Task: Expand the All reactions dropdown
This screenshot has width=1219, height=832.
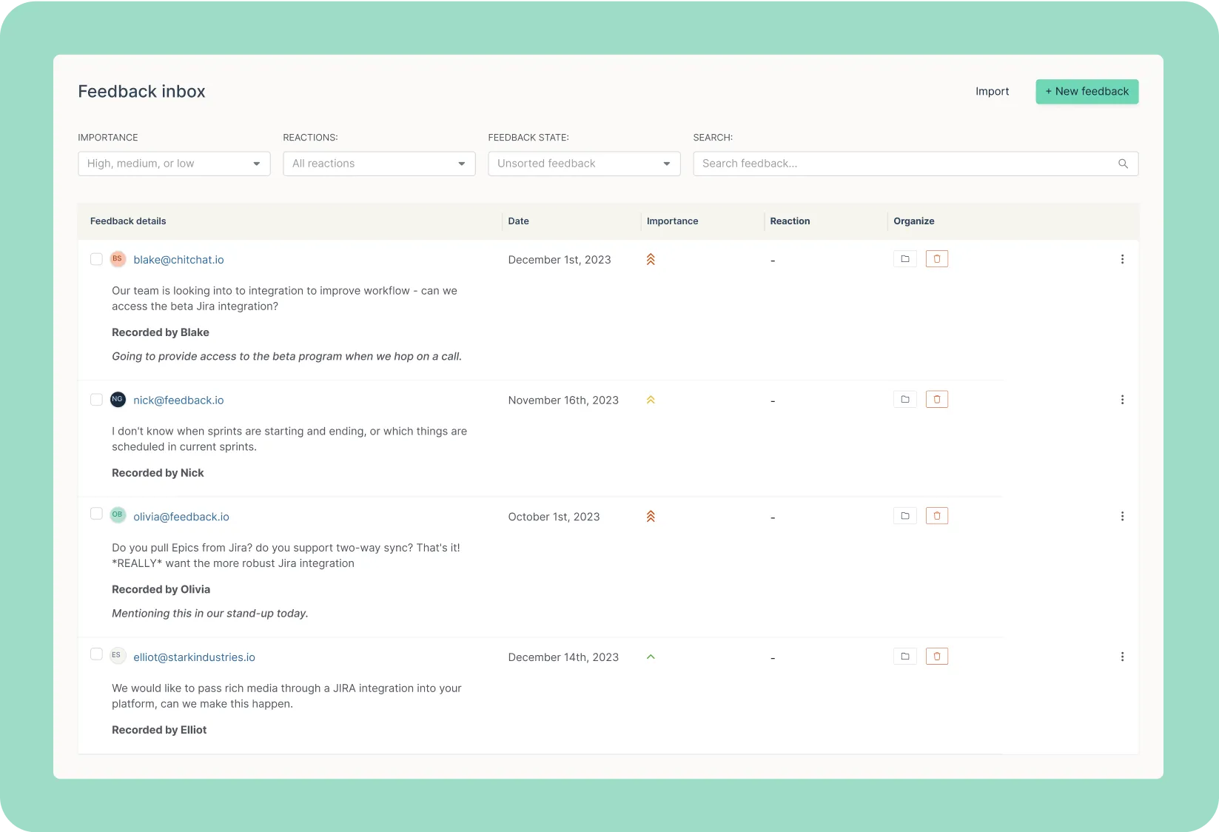Action: pyautogui.click(x=378, y=164)
